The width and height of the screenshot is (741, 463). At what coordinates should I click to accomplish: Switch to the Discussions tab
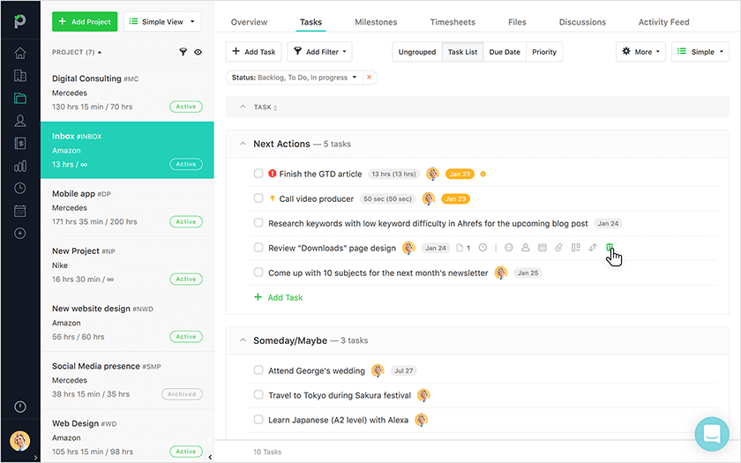[582, 22]
